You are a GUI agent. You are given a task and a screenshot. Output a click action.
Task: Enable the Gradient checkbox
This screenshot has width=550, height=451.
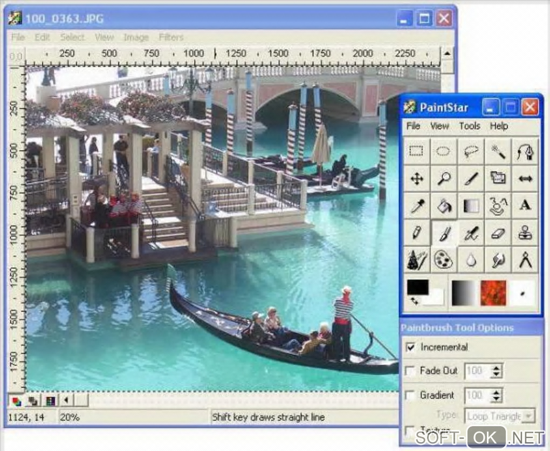[x=410, y=395]
